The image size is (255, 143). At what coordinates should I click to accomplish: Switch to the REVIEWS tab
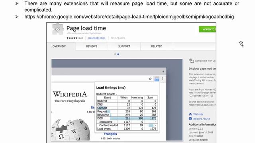[92, 46]
